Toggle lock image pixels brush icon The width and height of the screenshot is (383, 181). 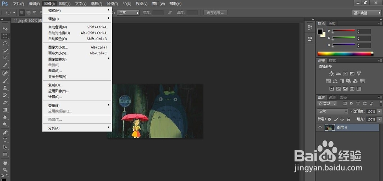tap(336, 119)
